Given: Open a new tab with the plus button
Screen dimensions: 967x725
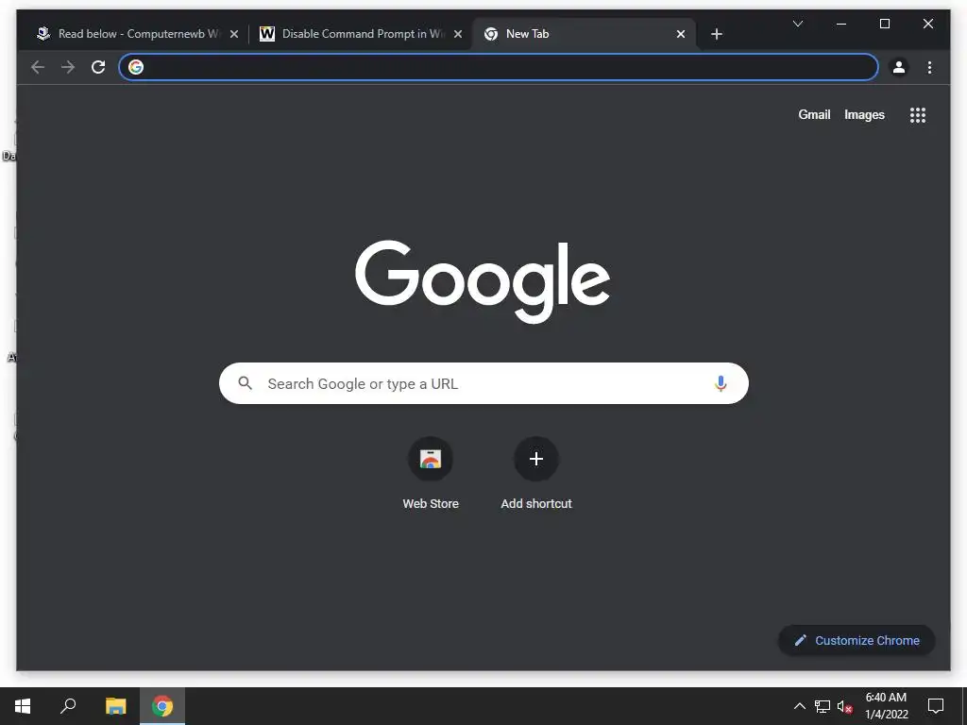Looking at the screenshot, I should (716, 34).
